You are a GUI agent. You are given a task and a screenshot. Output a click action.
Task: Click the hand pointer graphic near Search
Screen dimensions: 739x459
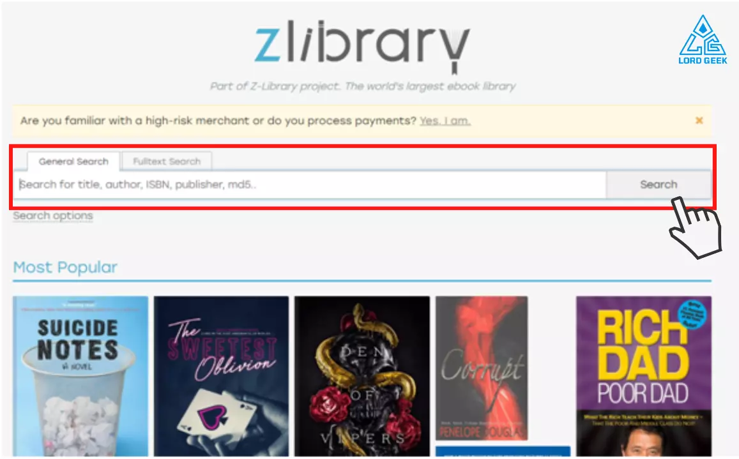click(x=696, y=229)
